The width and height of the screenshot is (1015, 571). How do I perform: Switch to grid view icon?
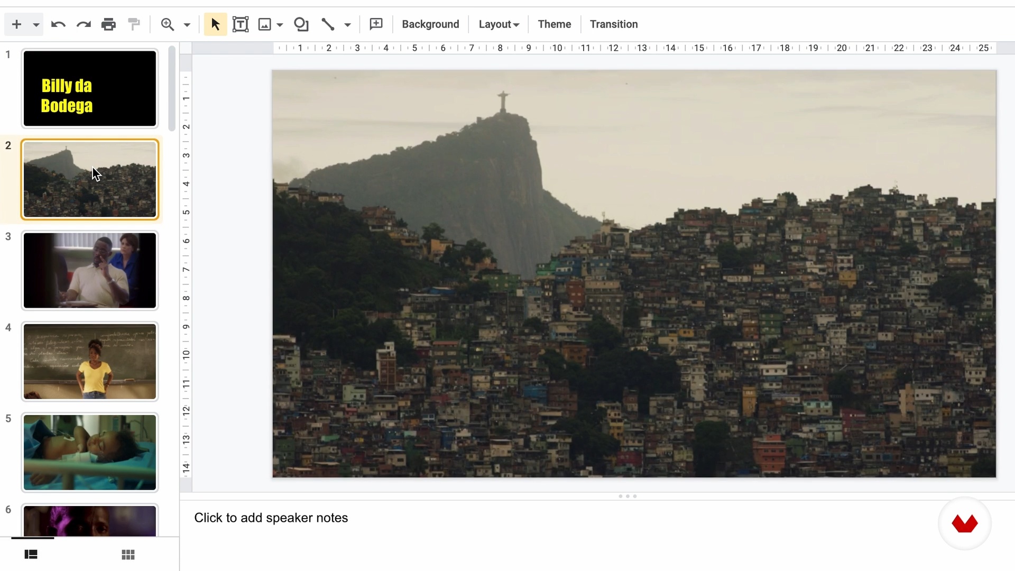pyautogui.click(x=128, y=555)
